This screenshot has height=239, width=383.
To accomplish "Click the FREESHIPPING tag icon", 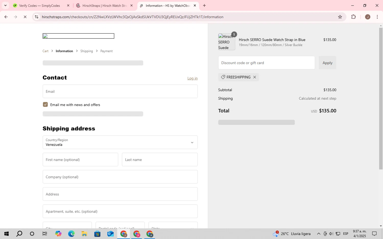I will 223,77.
